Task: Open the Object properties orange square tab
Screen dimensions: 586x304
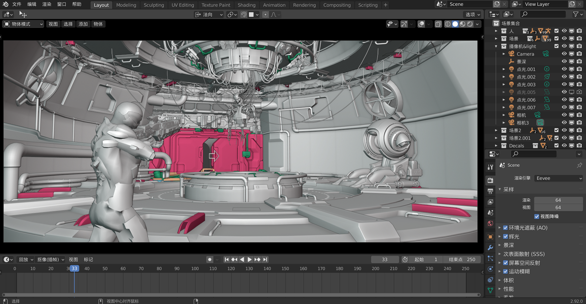Action: (x=490, y=237)
